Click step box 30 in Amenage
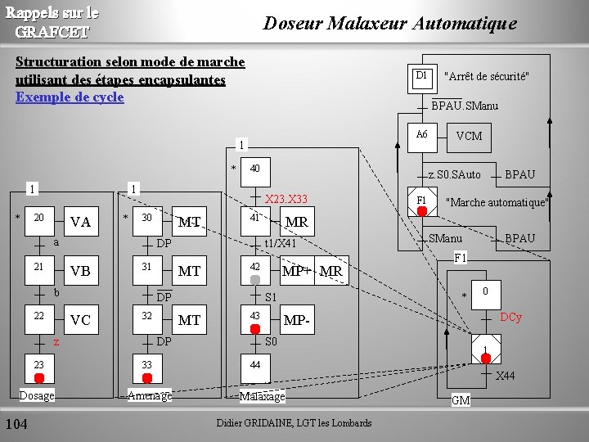The image size is (589, 442). pos(147,221)
